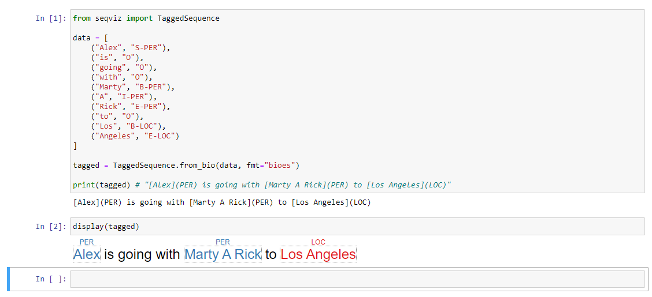Screen dimensions: 652x297
Task: Click the PER label above Marty A Rick
Action: click(223, 242)
